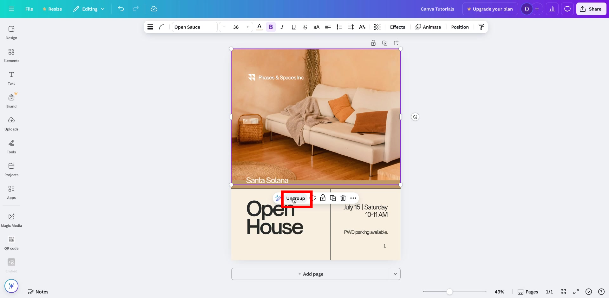Open the main hamburger menu
The image size is (609, 298).
pyautogui.click(x=11, y=9)
